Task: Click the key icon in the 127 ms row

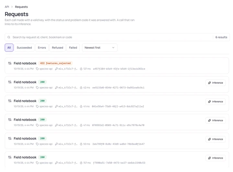Action: click(56, 69)
